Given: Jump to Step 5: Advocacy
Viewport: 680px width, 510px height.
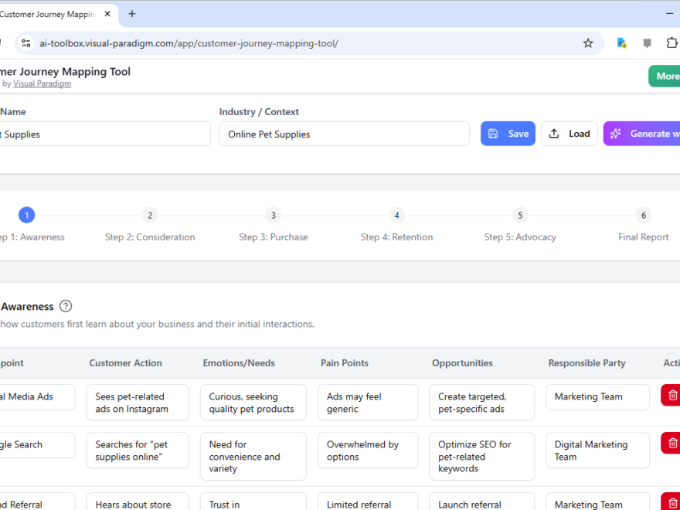Looking at the screenshot, I should 520,215.
